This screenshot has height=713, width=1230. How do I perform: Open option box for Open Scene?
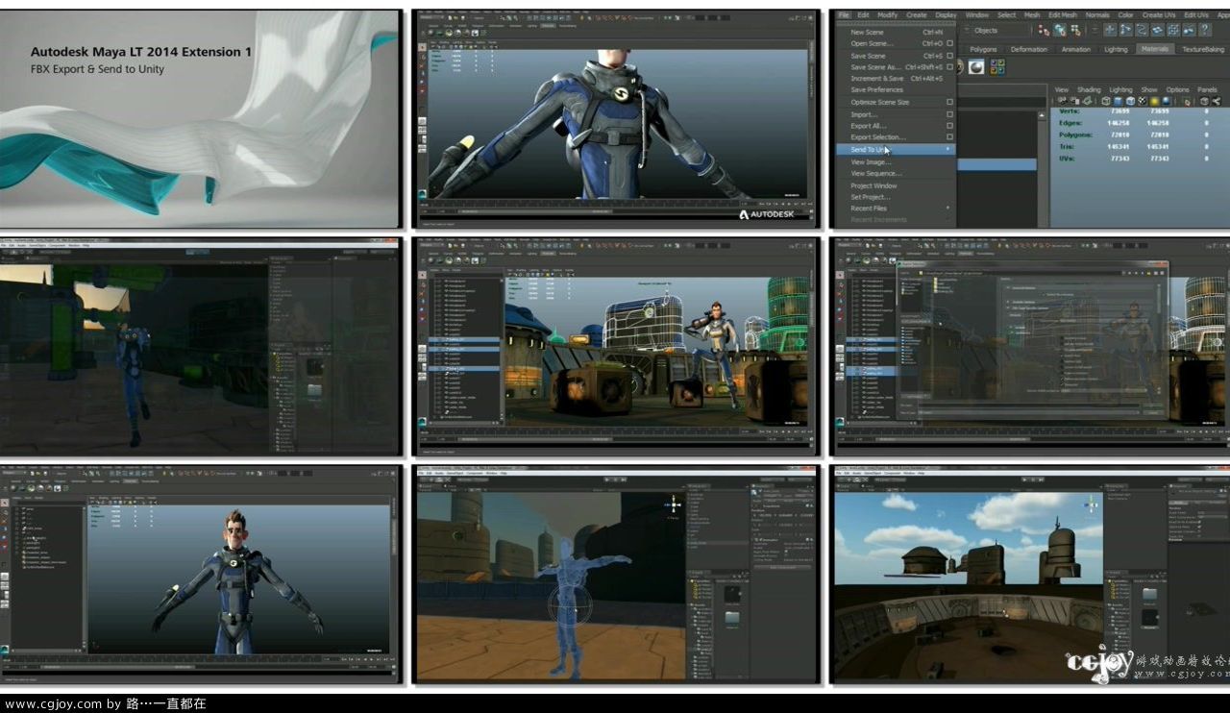[950, 43]
